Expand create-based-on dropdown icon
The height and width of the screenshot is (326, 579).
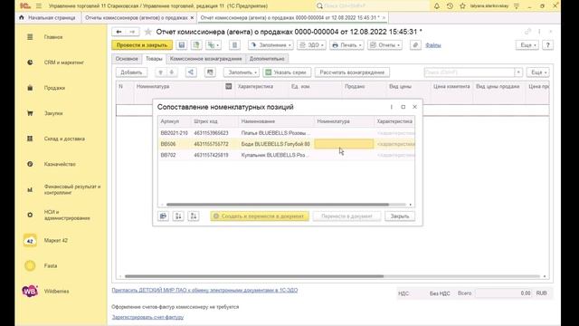pos(214,45)
